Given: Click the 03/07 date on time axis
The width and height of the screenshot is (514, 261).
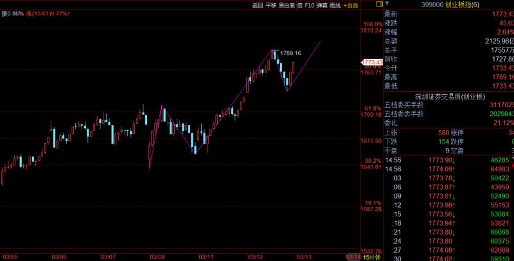Looking at the screenshot, I should point(108,257).
